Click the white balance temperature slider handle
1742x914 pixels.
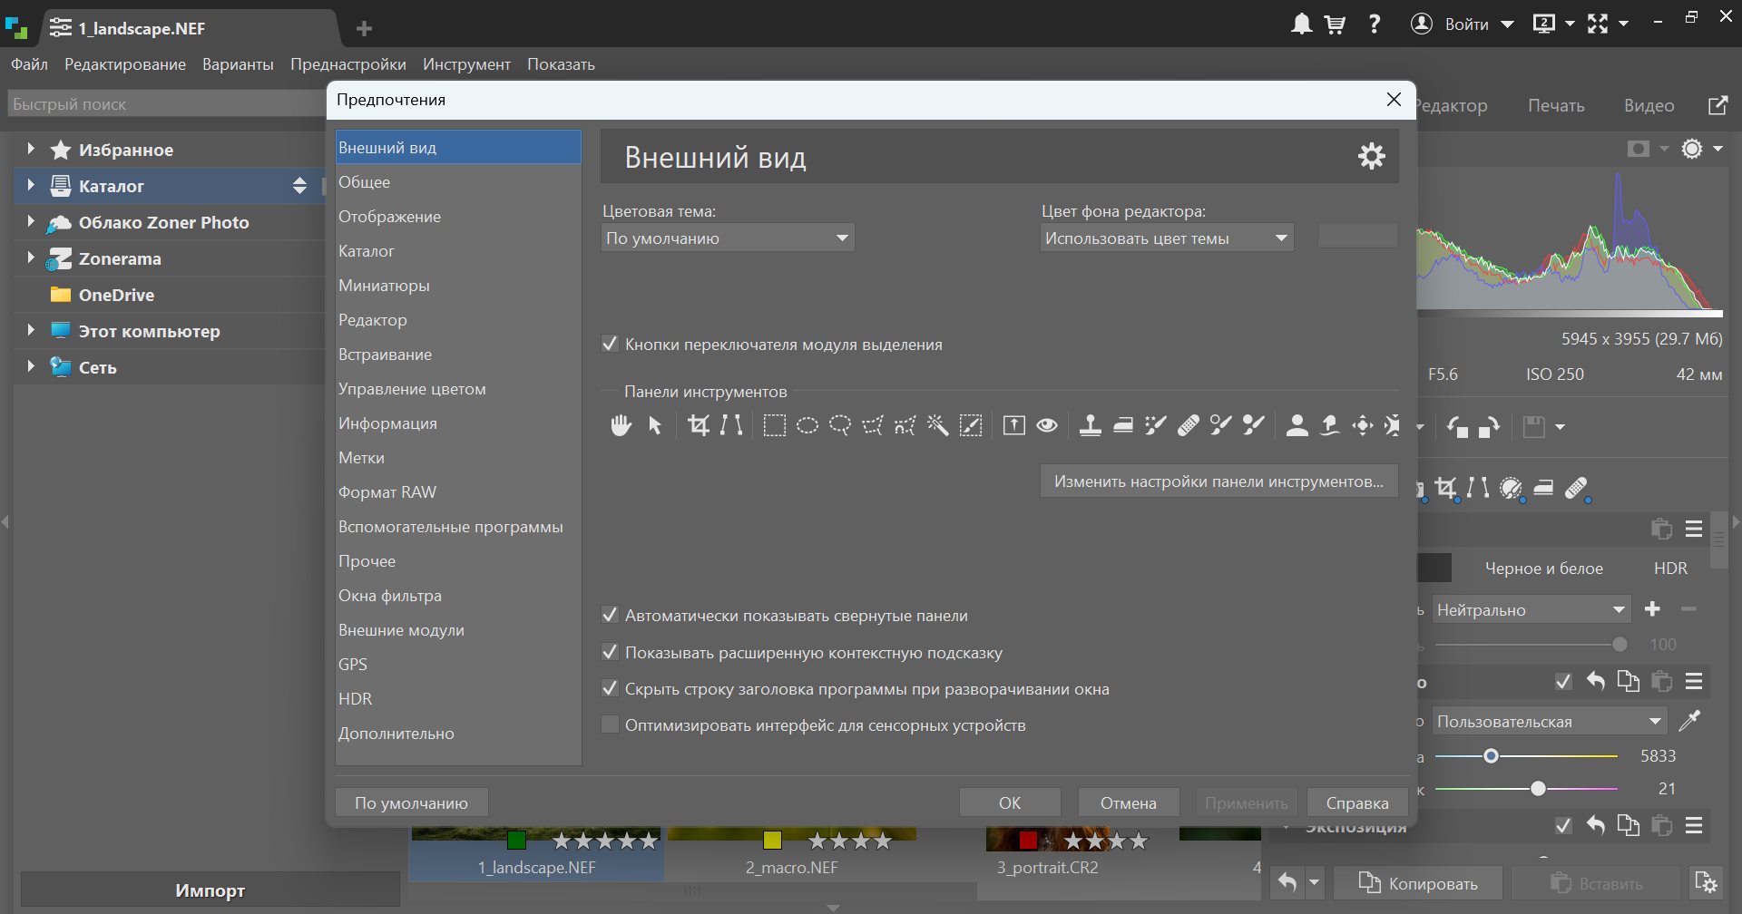(1491, 756)
